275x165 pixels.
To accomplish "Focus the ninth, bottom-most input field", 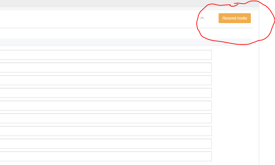I will point(106,156).
